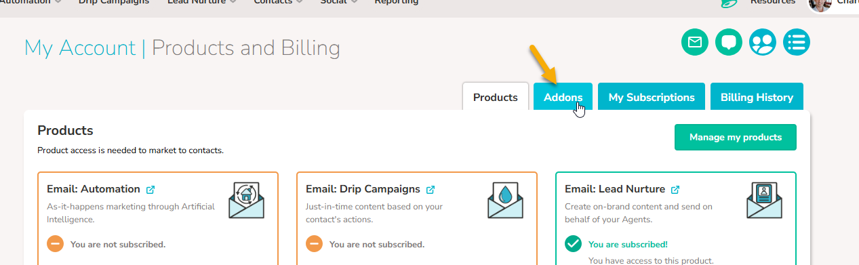Open Reporting in the navigation bar
859x265 pixels.
397,2
